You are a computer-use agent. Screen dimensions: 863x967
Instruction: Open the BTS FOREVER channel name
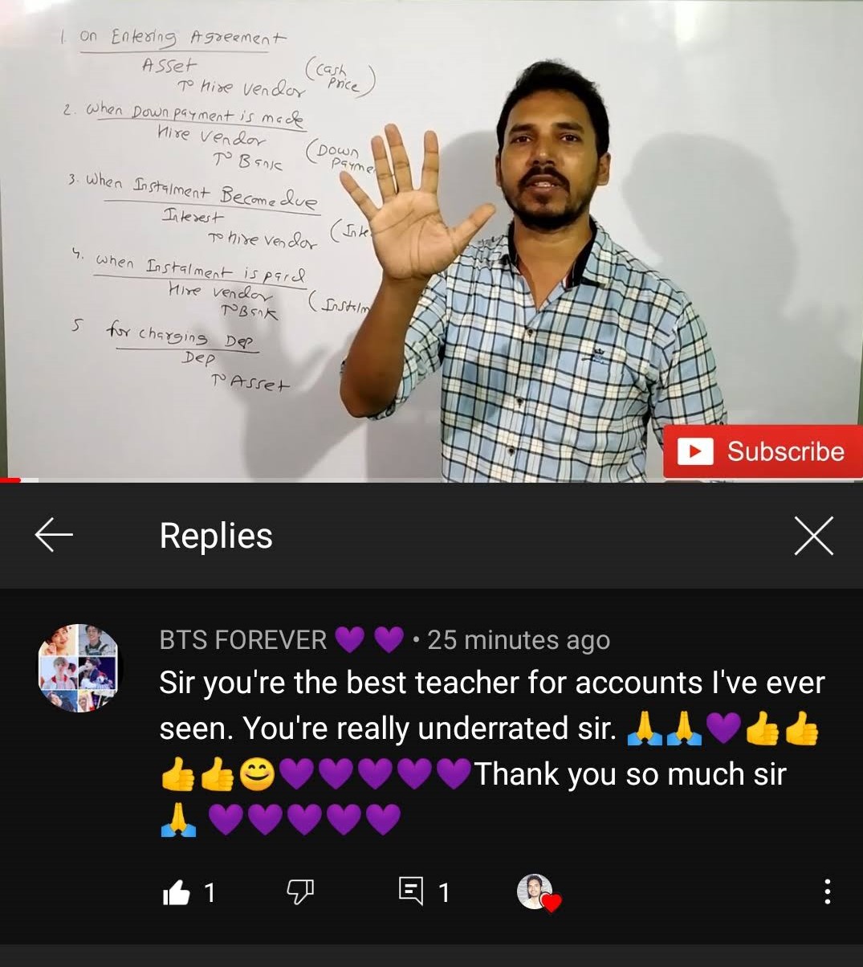pyautogui.click(x=242, y=640)
